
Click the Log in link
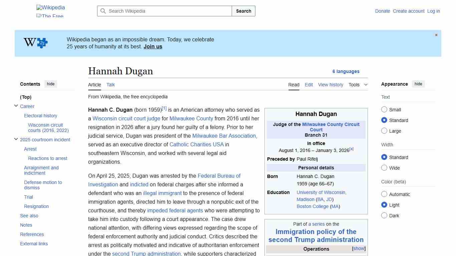[x=433, y=11]
